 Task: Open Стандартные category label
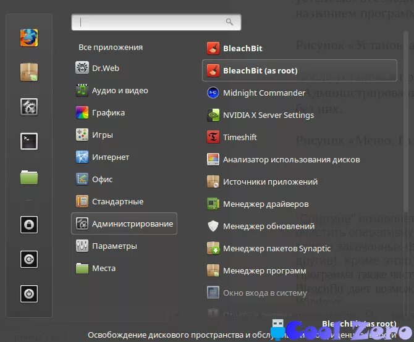coord(118,201)
